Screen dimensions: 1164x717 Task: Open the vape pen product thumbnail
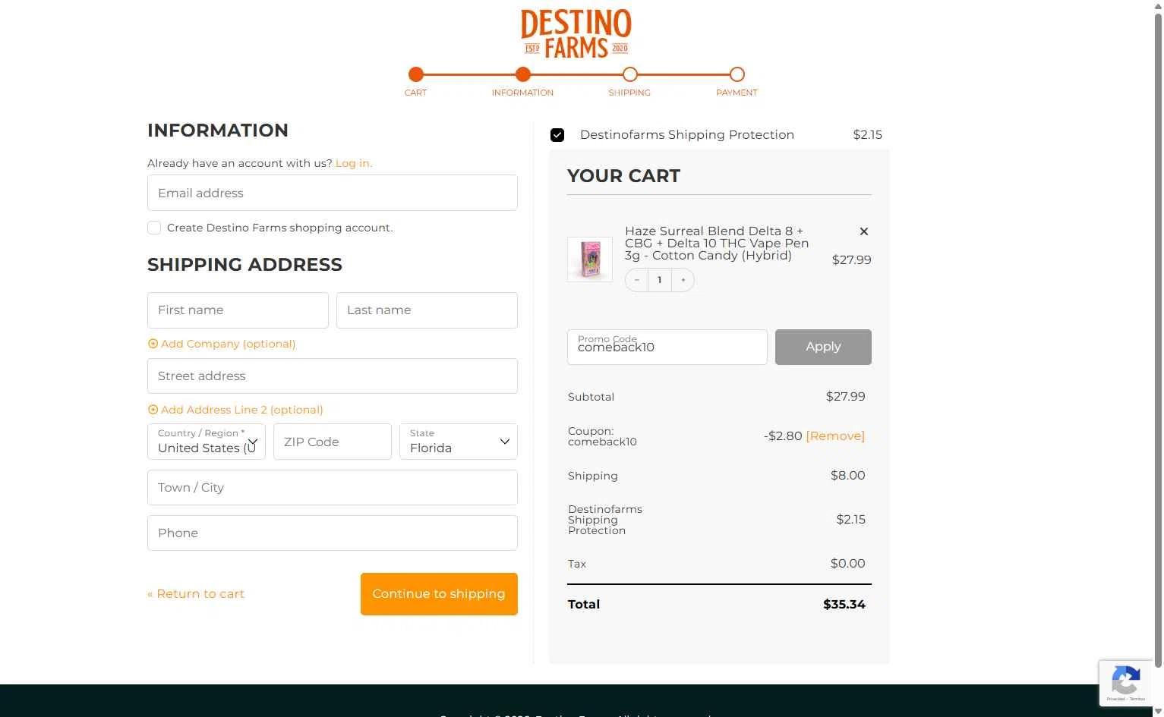590,259
